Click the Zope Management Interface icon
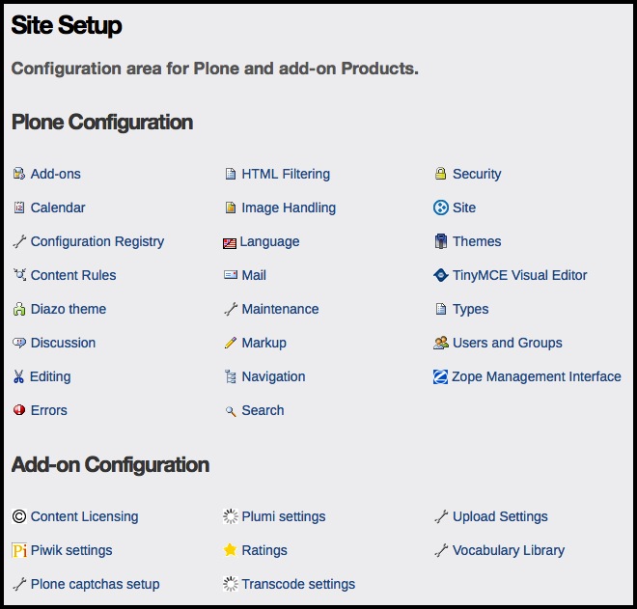Screen dimensions: 637x609 440,377
